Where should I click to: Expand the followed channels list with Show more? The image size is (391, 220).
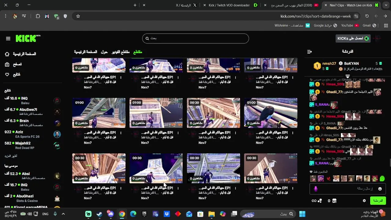[x=11, y=156]
